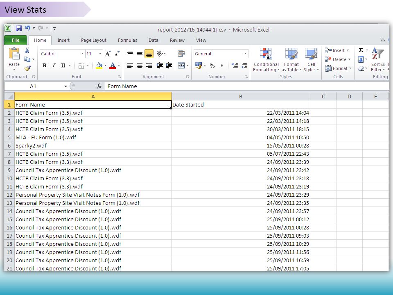Switch to the Formulas tab
The image size is (393, 295).
[x=127, y=40]
